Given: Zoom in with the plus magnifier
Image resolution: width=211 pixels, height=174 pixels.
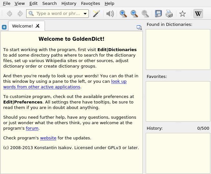Looking at the screenshot, I should pyautogui.click(x=123, y=14).
